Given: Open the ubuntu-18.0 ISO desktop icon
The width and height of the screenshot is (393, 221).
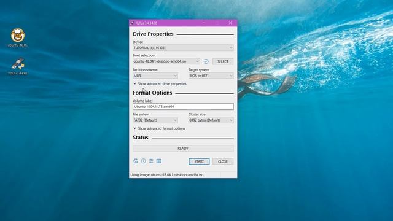Looking at the screenshot, I should pyautogui.click(x=18, y=37).
